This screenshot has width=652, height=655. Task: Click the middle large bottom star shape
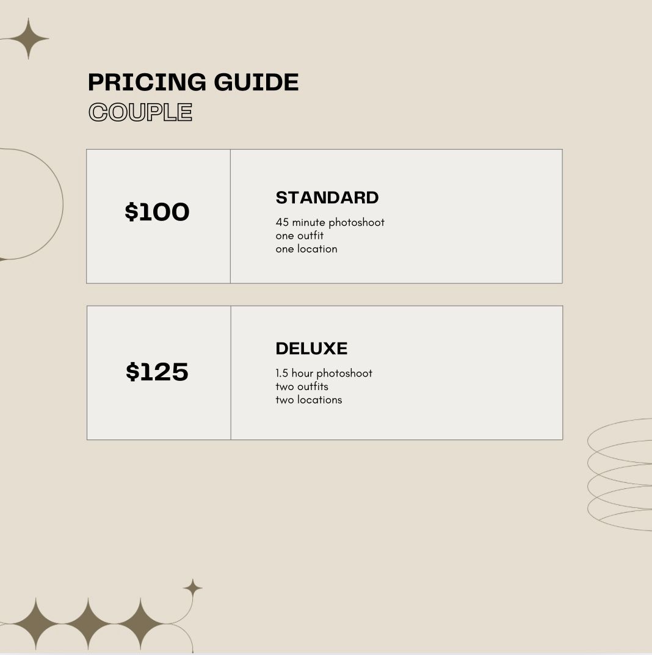coord(88,624)
